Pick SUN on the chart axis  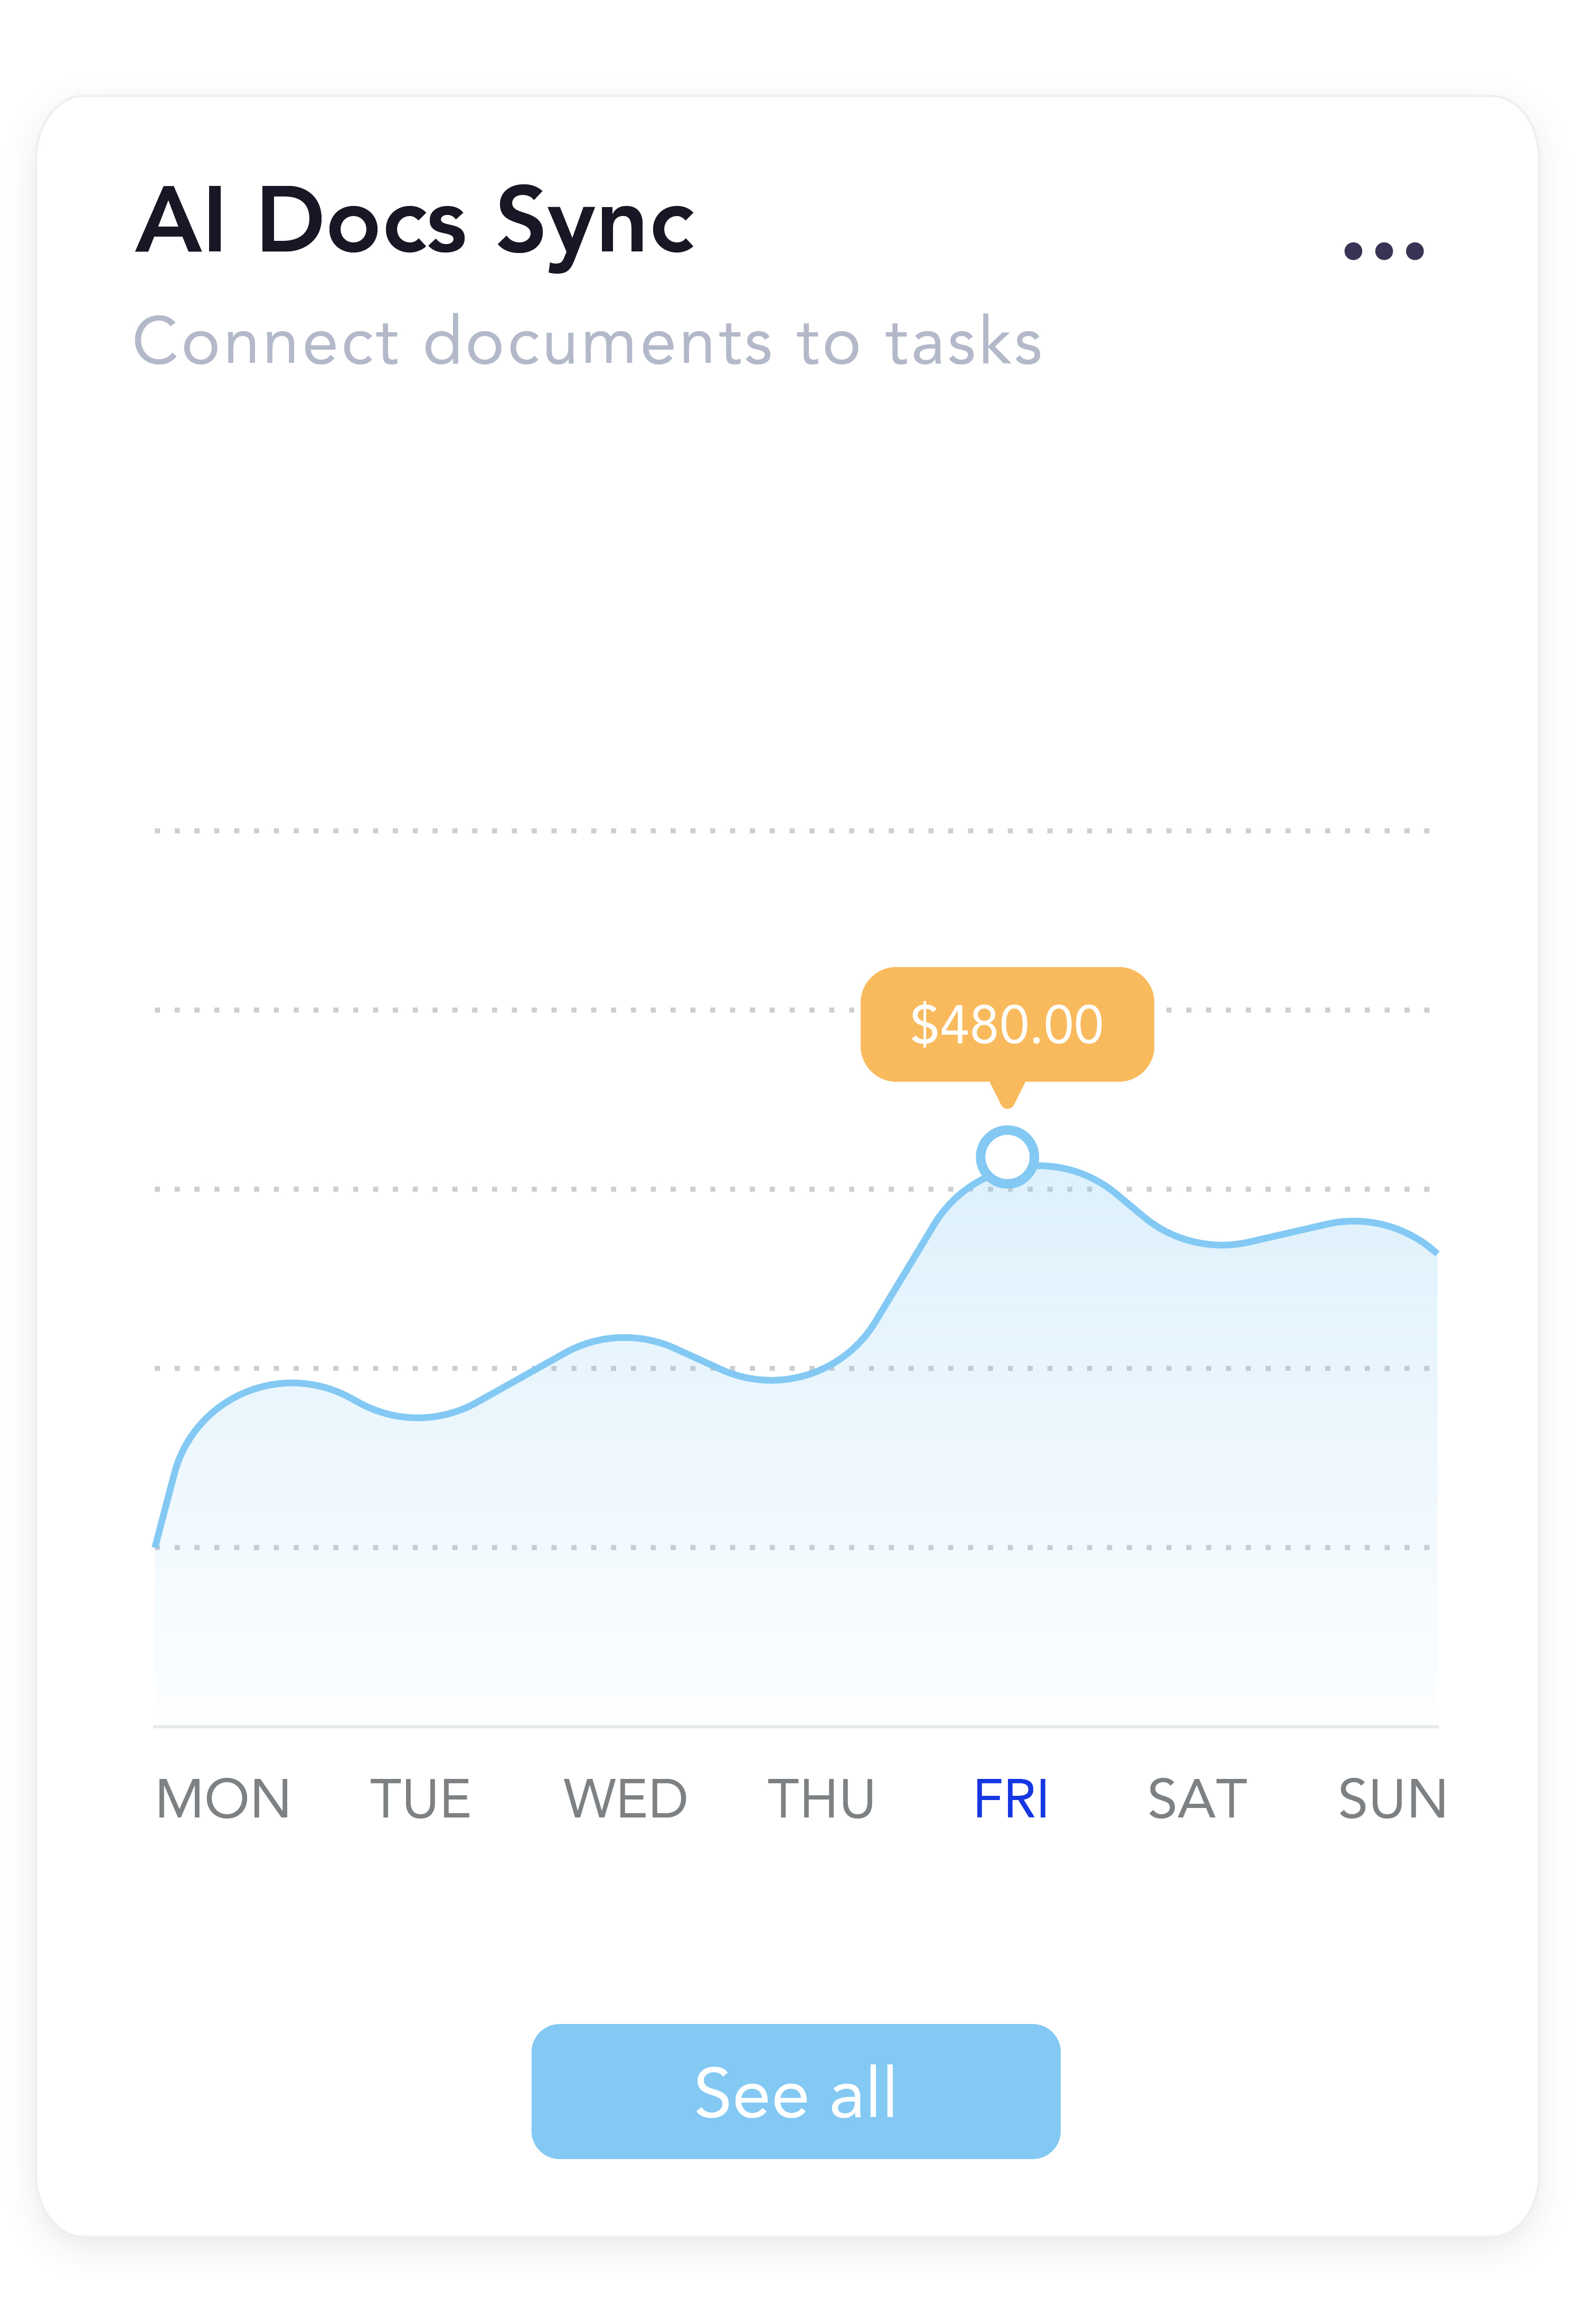pyautogui.click(x=1392, y=1799)
